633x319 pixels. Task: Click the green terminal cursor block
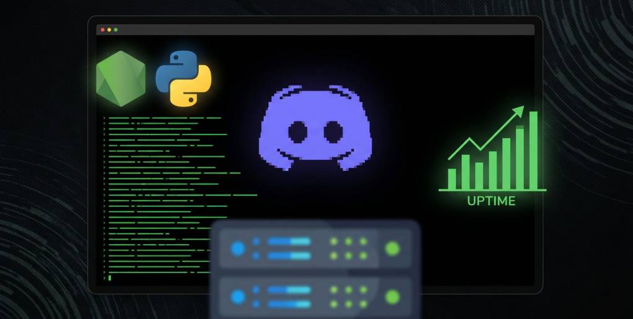[110, 278]
